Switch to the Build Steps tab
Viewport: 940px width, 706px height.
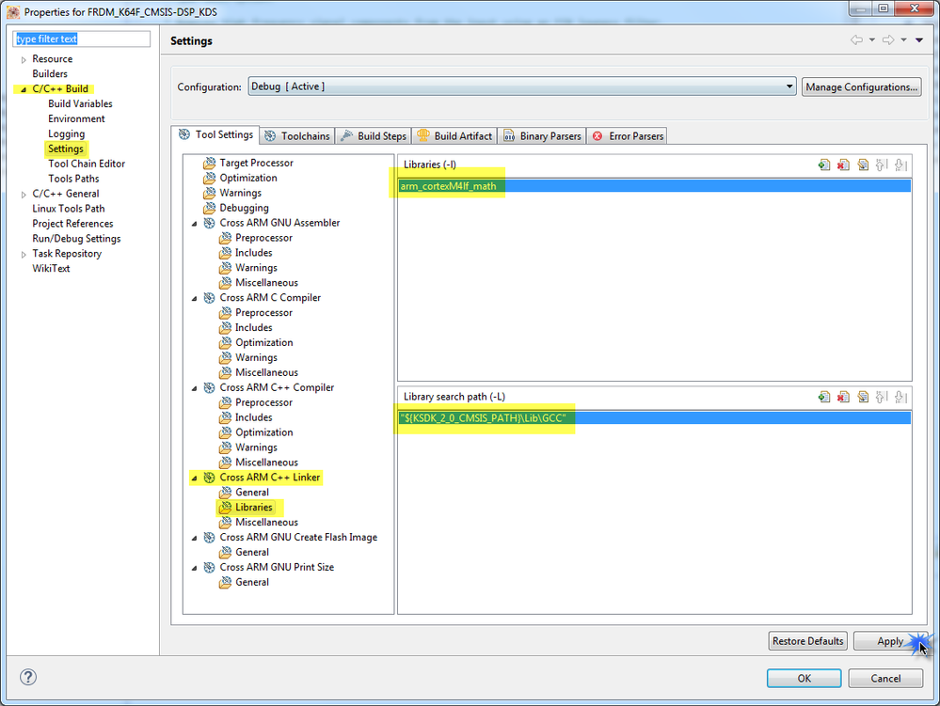(374, 136)
